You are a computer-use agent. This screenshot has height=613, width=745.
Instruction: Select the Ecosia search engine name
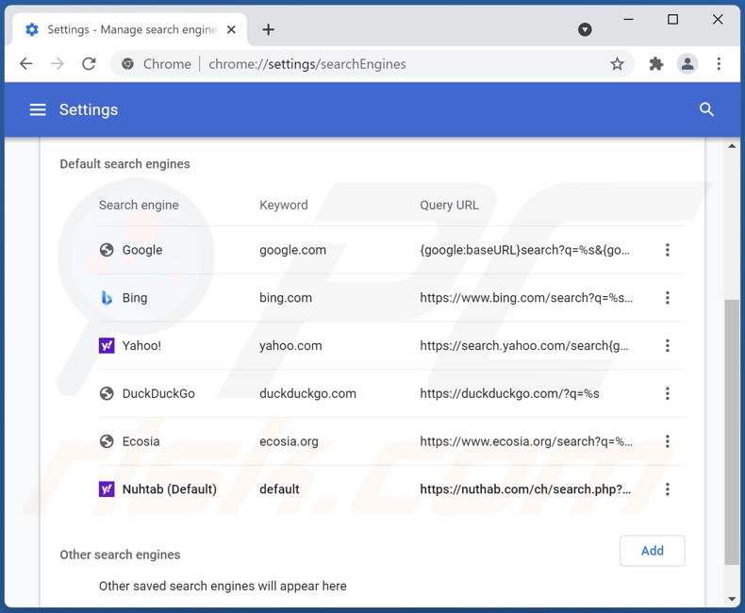pyautogui.click(x=141, y=441)
